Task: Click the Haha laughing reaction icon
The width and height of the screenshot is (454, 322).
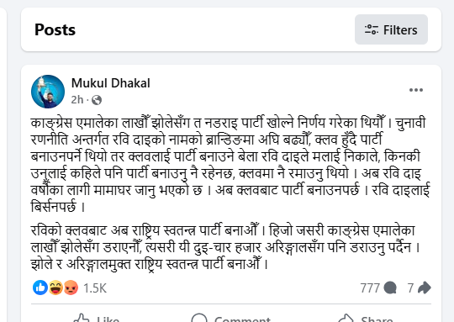Action: 55,288
